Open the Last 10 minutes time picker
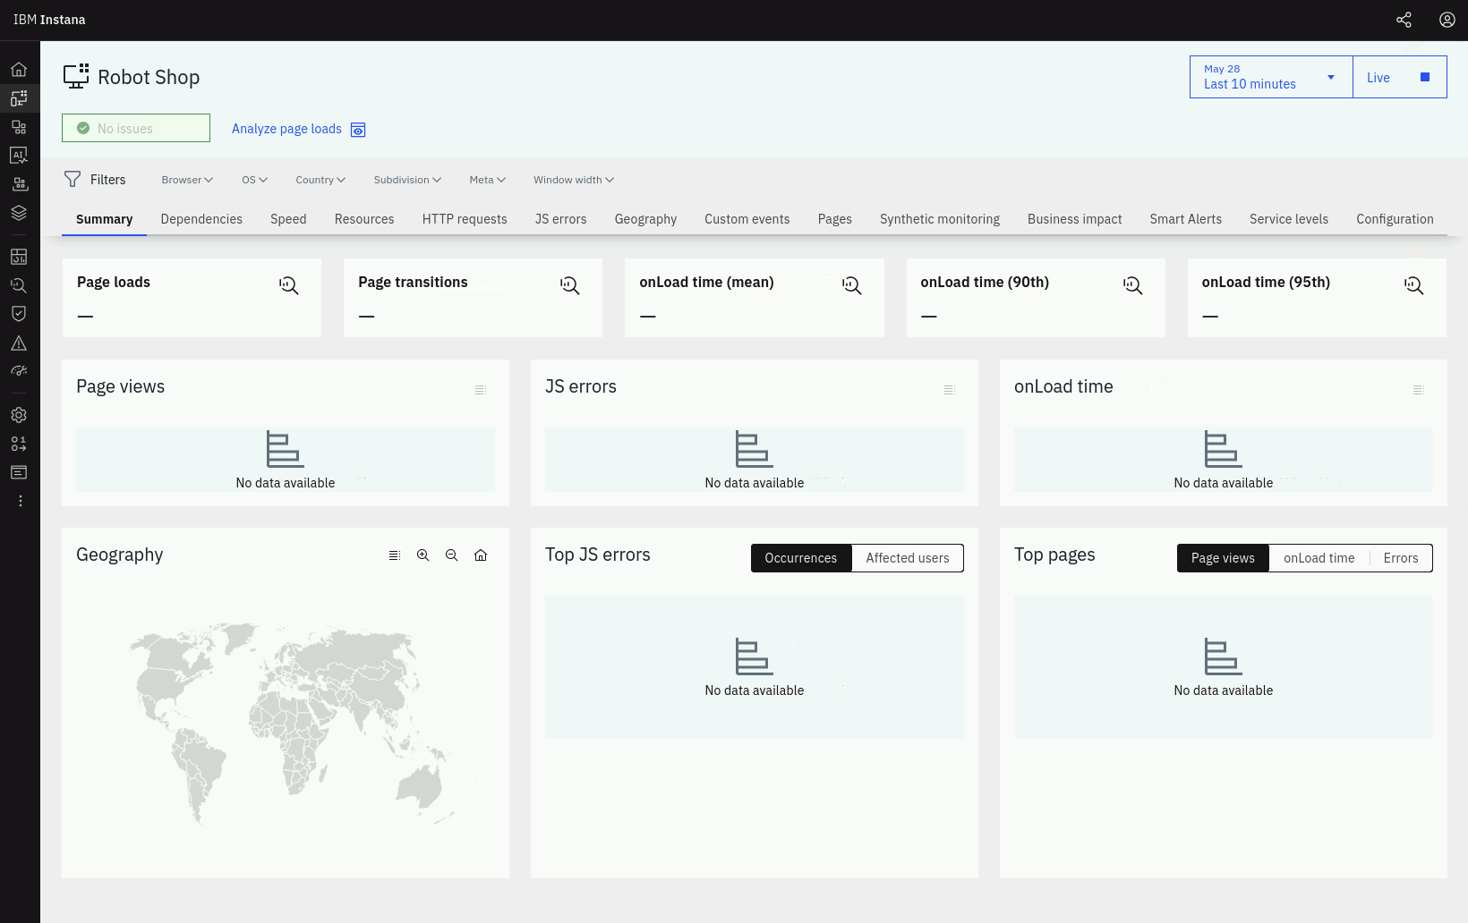 (1271, 77)
